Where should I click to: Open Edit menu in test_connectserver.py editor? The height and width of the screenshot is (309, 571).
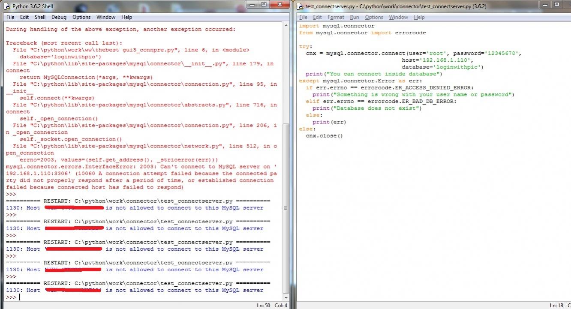pos(317,17)
